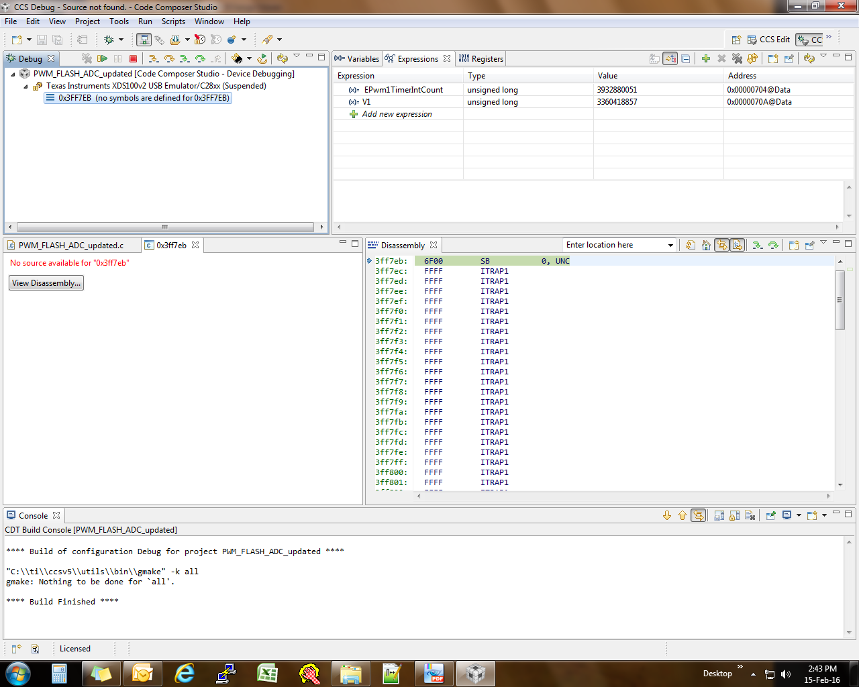Select the 0x3FF7EB stack frame
This screenshot has height=687, width=859.
(x=138, y=98)
